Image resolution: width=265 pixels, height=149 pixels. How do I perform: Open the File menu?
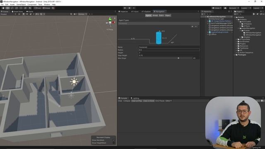coord(2,5)
